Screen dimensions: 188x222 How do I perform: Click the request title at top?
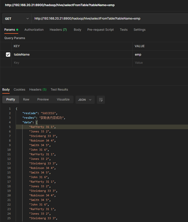pos(60,5)
